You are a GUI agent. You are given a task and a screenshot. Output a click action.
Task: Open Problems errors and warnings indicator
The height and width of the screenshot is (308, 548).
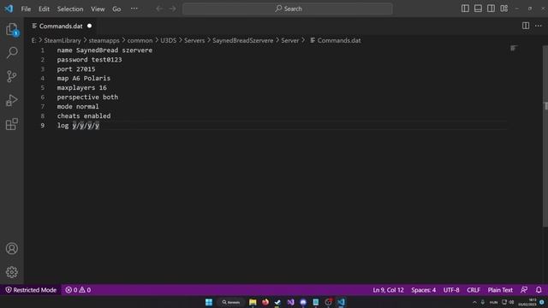point(78,290)
